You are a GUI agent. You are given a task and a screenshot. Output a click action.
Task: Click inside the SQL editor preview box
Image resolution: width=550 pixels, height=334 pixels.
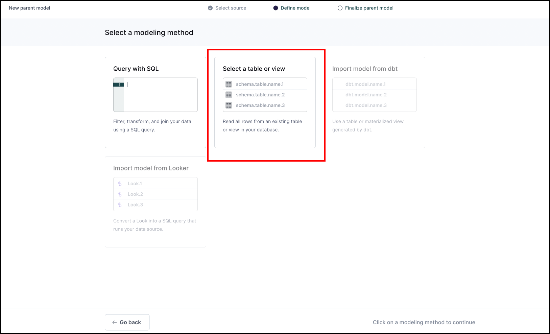click(161, 98)
